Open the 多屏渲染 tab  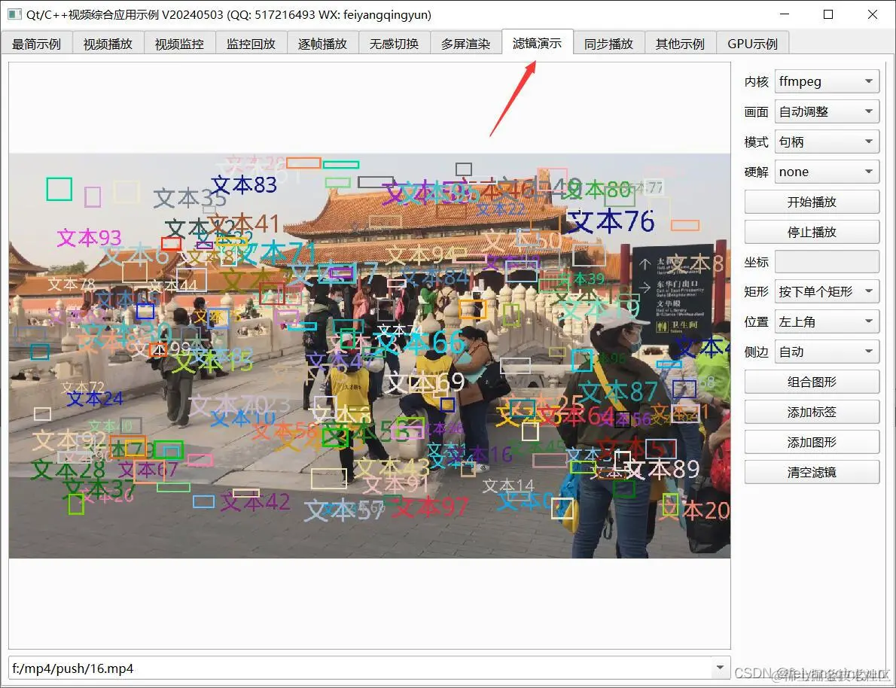pyautogui.click(x=465, y=43)
